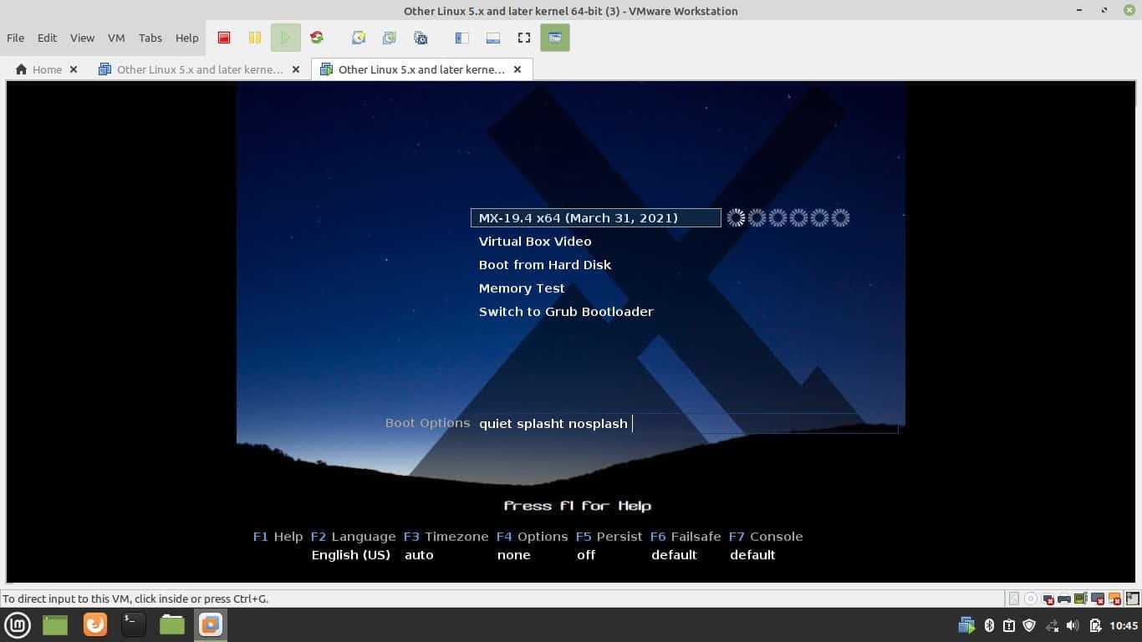Viewport: 1142px width, 642px height.
Task: Toggle the library sidebar view icon
Action: coord(461,38)
